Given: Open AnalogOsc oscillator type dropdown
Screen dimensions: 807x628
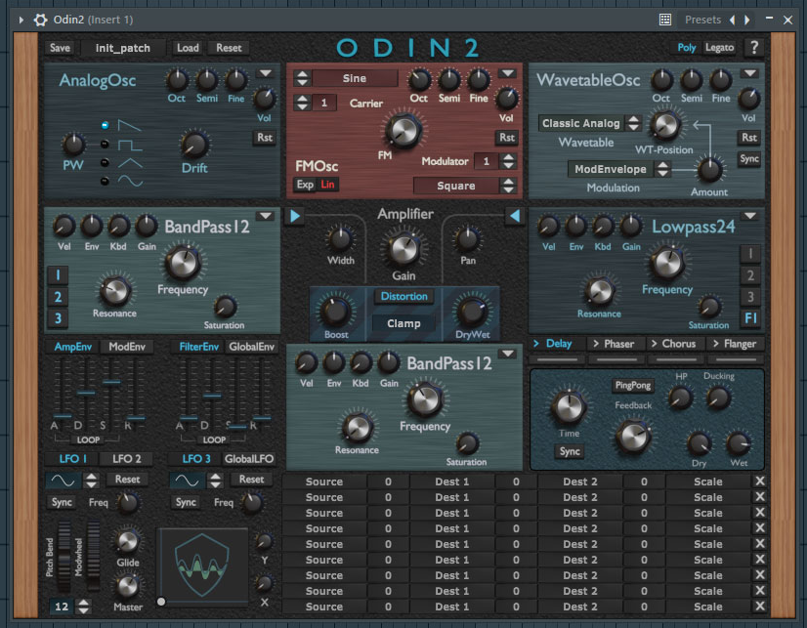Looking at the screenshot, I should 266,73.
